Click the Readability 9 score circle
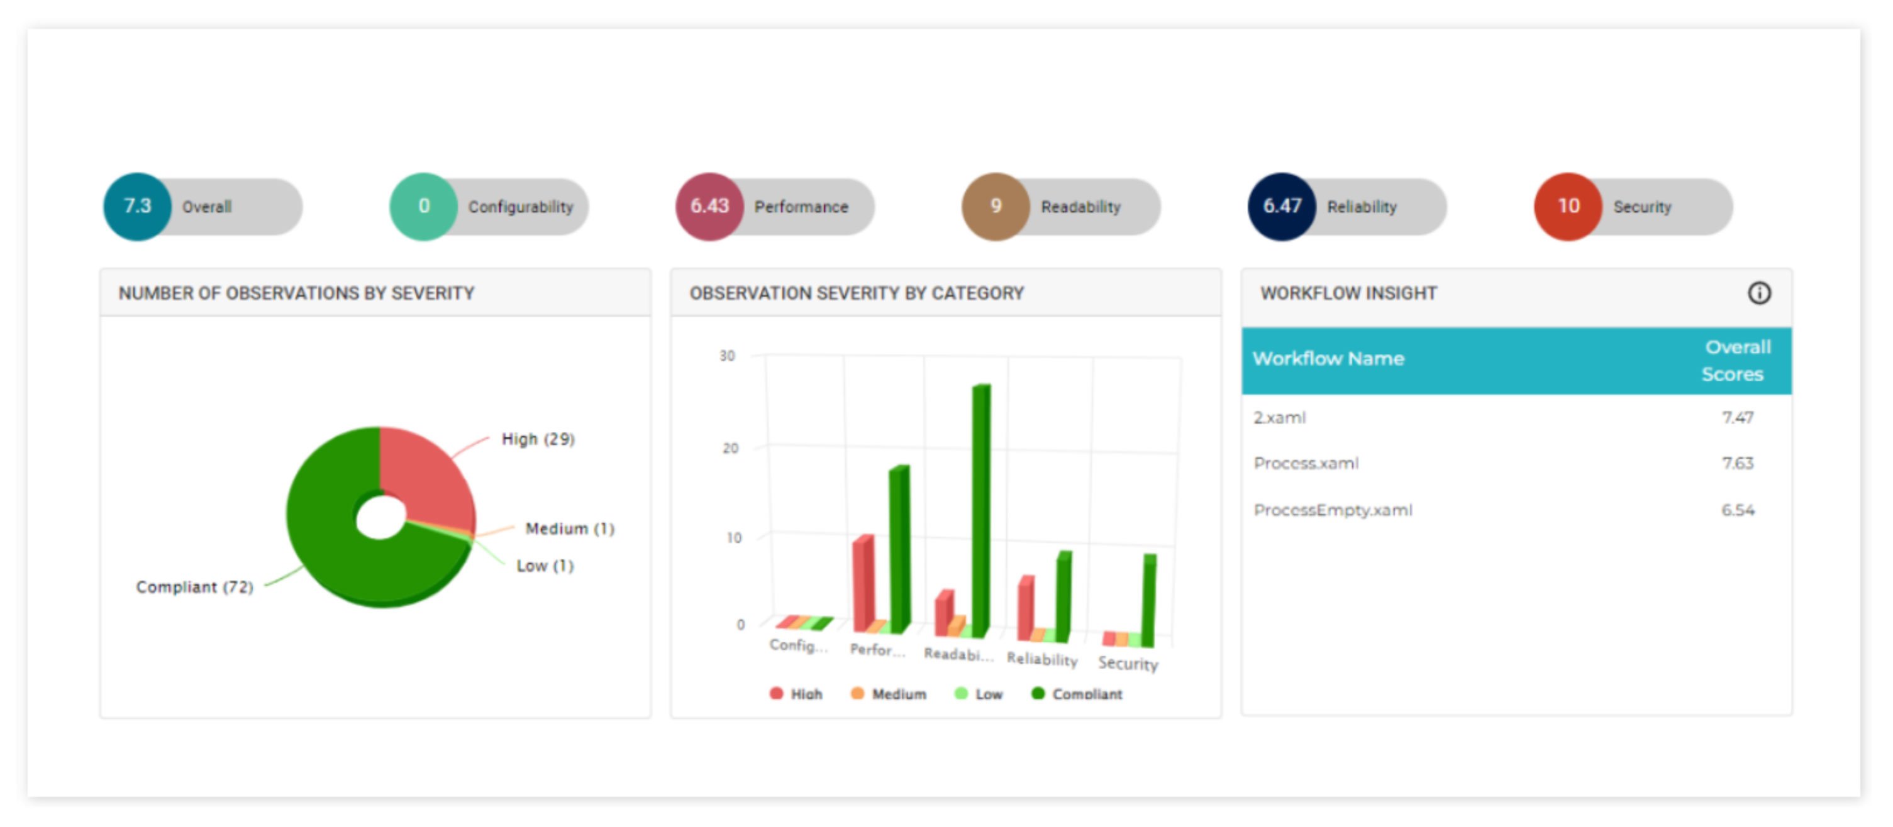 (995, 206)
